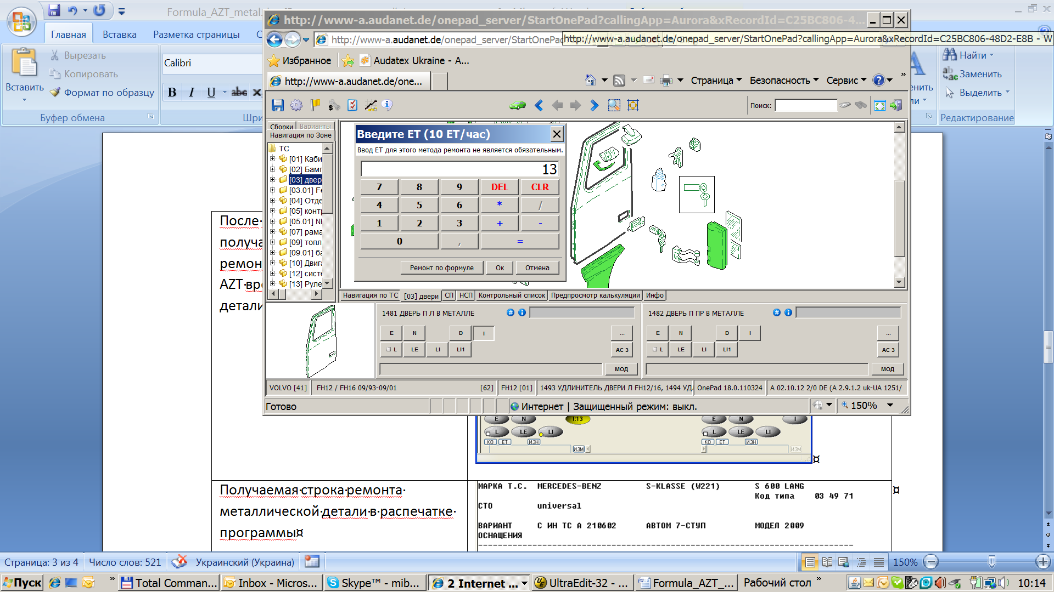Toggle the LE code for 1481 door
This screenshot has width=1054, height=592.
point(414,349)
